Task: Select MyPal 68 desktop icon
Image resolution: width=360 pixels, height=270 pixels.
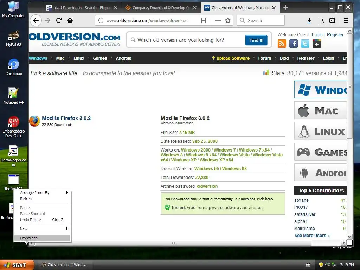Action: coord(14,38)
